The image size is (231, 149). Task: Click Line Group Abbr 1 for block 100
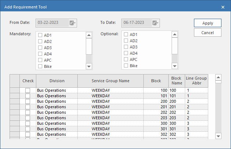click(197, 90)
